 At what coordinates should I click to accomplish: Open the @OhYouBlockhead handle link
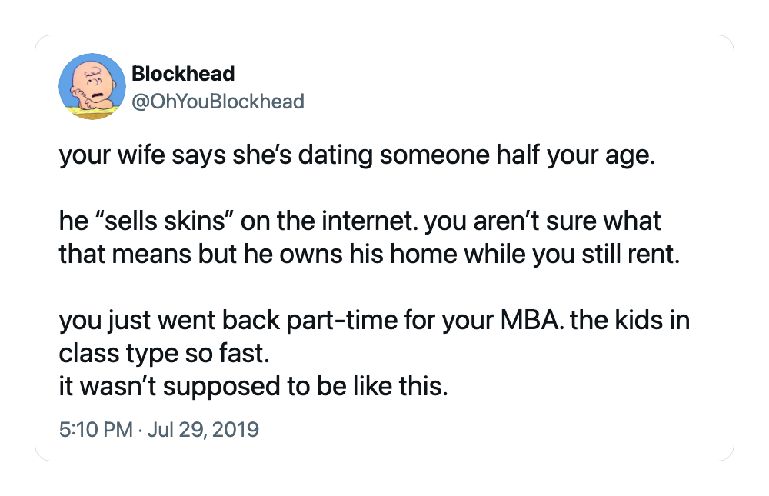[218, 102]
